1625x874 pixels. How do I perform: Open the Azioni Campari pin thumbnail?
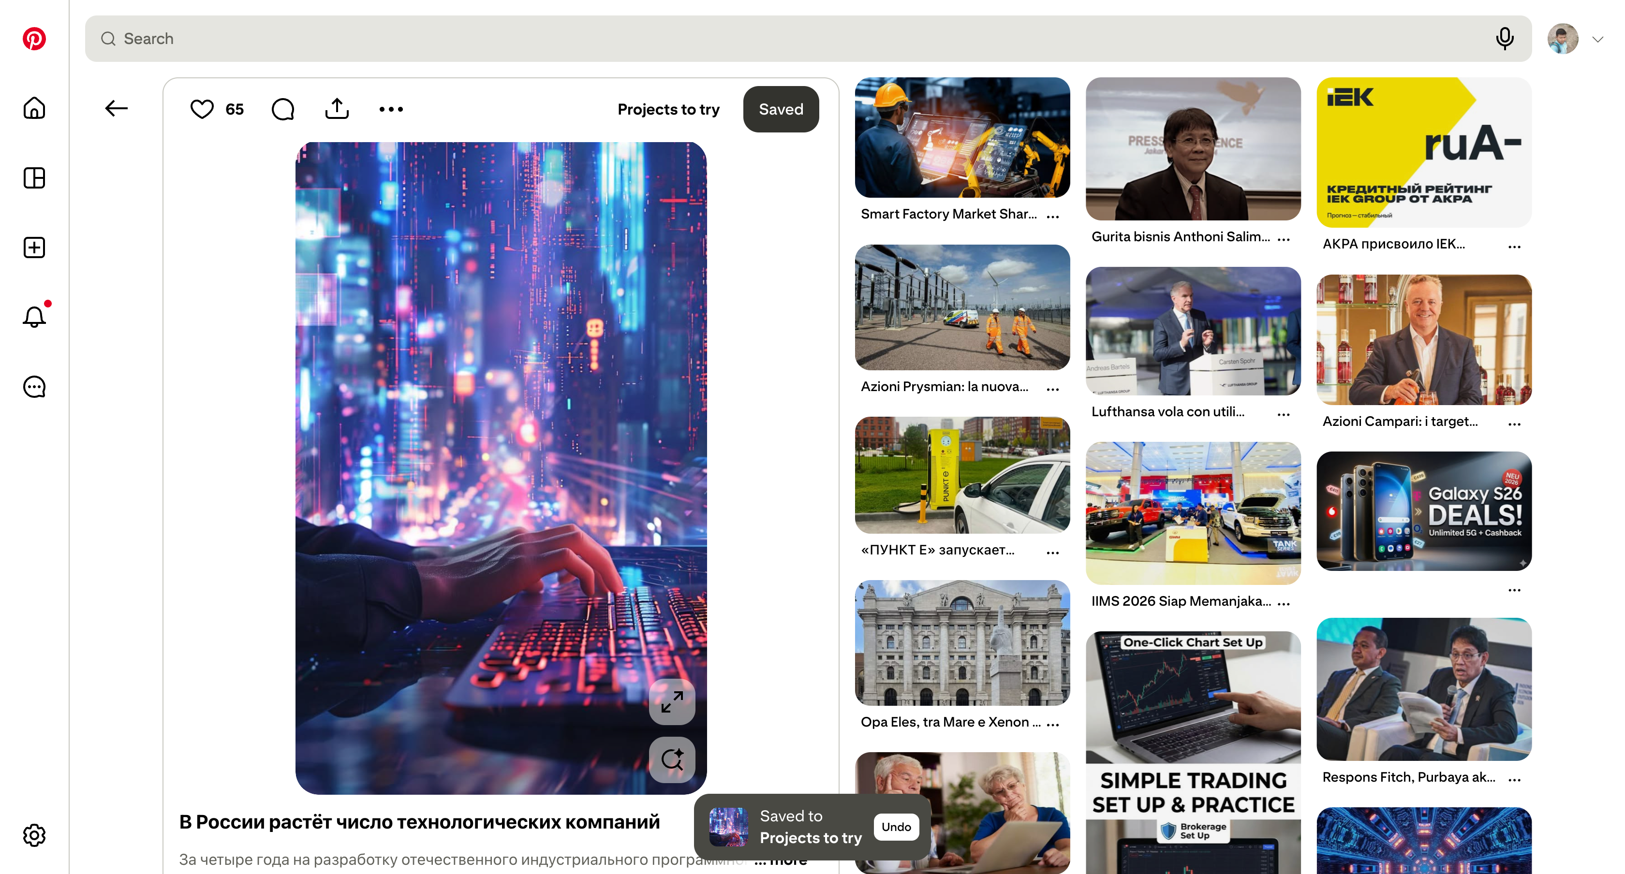pos(1424,340)
